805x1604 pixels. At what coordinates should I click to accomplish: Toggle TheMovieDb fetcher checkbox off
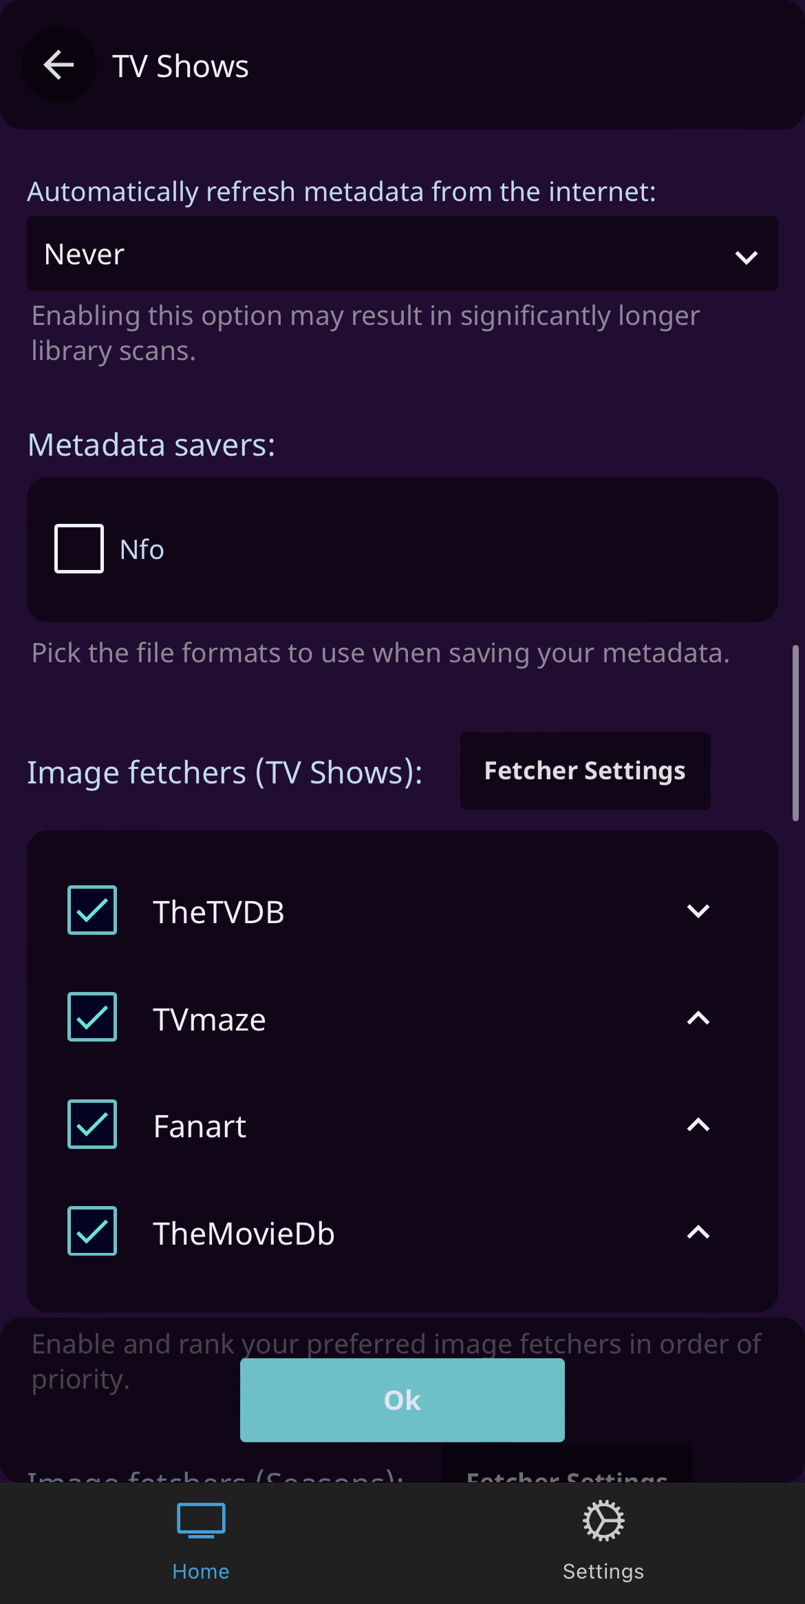pos(92,1232)
